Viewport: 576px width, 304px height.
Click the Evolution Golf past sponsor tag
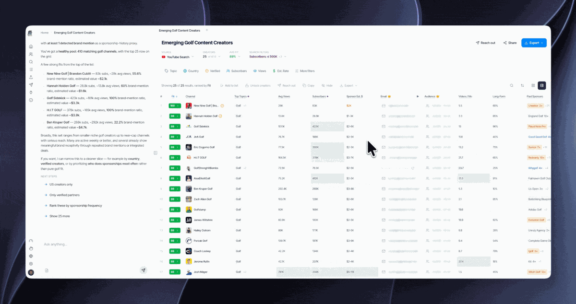click(536, 220)
